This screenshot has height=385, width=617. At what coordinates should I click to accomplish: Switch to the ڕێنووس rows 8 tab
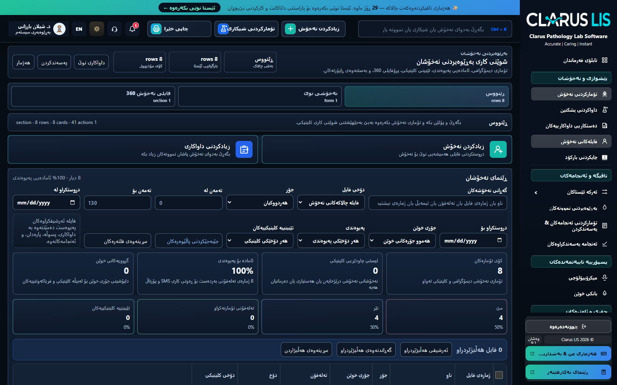point(427,96)
